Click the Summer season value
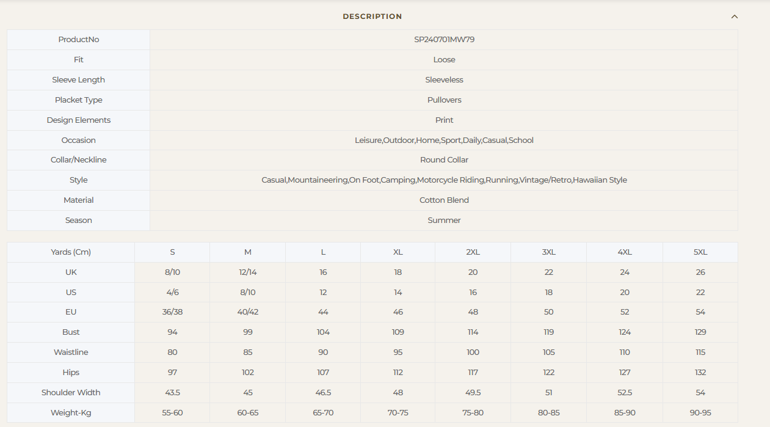The image size is (770, 427). tap(444, 221)
